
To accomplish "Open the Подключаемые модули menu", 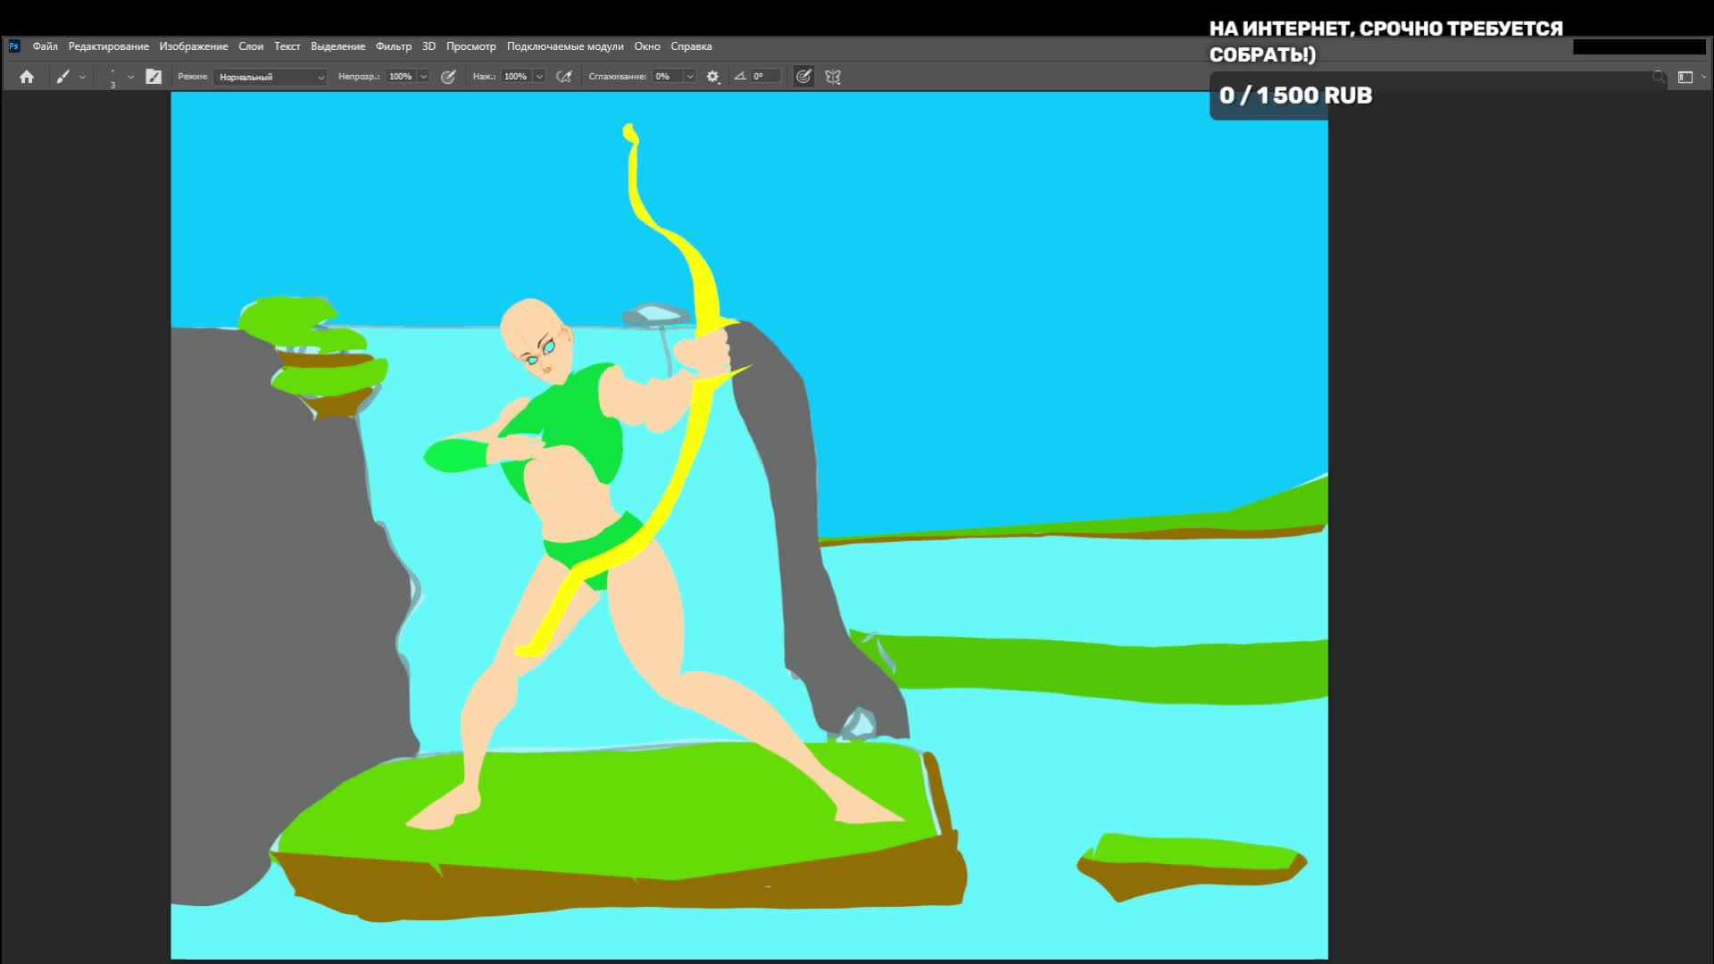I will (x=564, y=46).
